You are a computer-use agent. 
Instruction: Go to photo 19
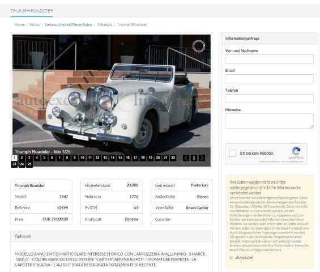[x=151, y=158]
